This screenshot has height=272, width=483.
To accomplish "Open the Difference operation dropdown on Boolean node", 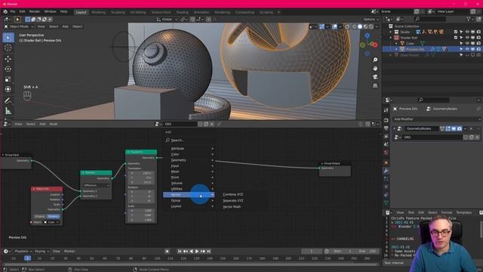I will pyautogui.click(x=96, y=185).
